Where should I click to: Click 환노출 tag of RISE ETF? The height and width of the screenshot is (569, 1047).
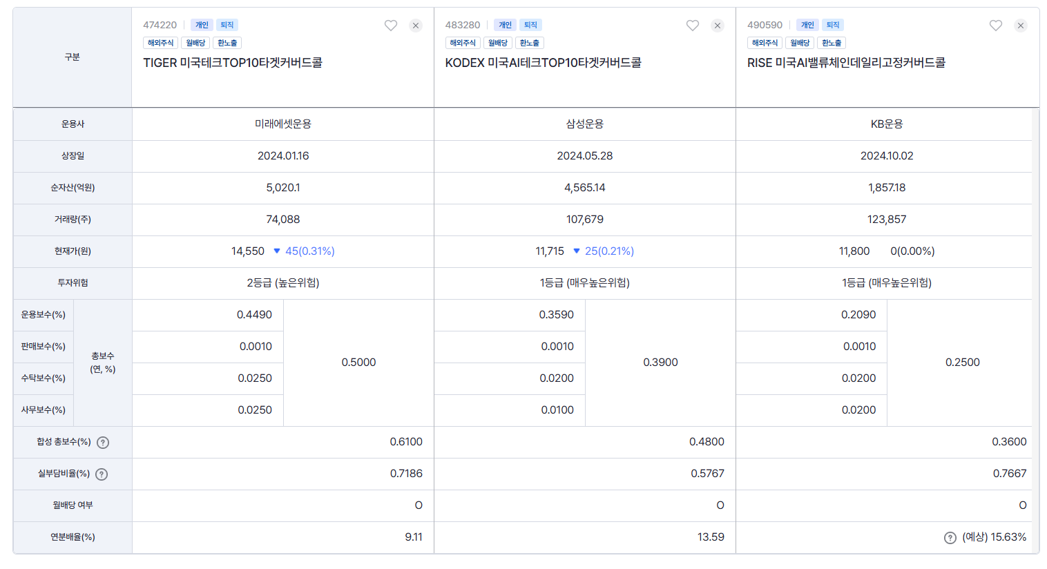[x=832, y=43]
